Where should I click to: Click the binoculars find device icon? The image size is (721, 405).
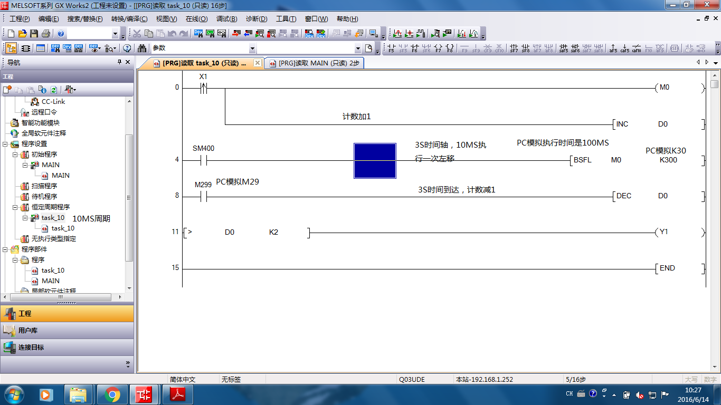click(x=142, y=49)
